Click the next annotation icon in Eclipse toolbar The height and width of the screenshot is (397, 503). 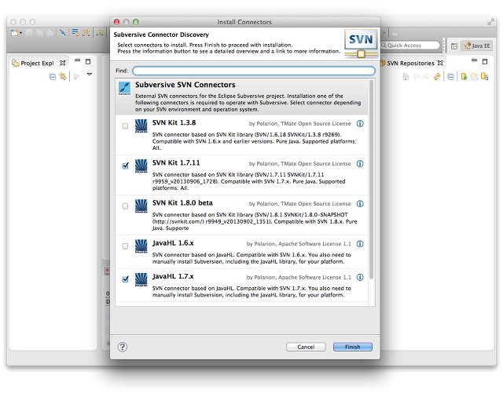pos(86,33)
